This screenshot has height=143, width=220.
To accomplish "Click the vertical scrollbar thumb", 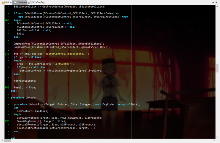I will click(x=217, y=68).
